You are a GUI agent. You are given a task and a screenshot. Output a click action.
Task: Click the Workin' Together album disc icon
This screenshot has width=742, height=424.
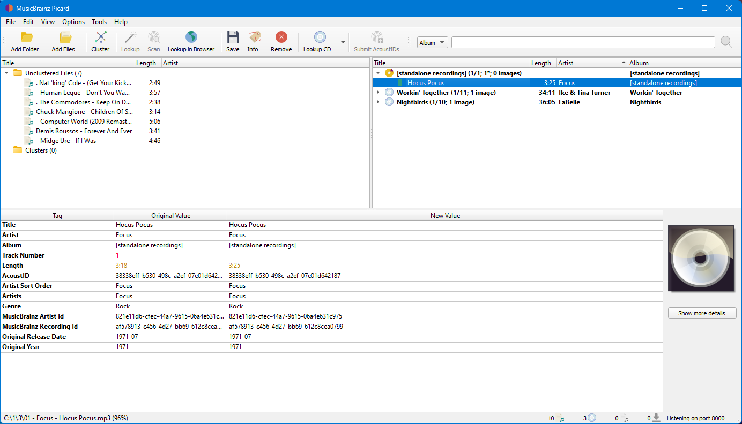(390, 92)
